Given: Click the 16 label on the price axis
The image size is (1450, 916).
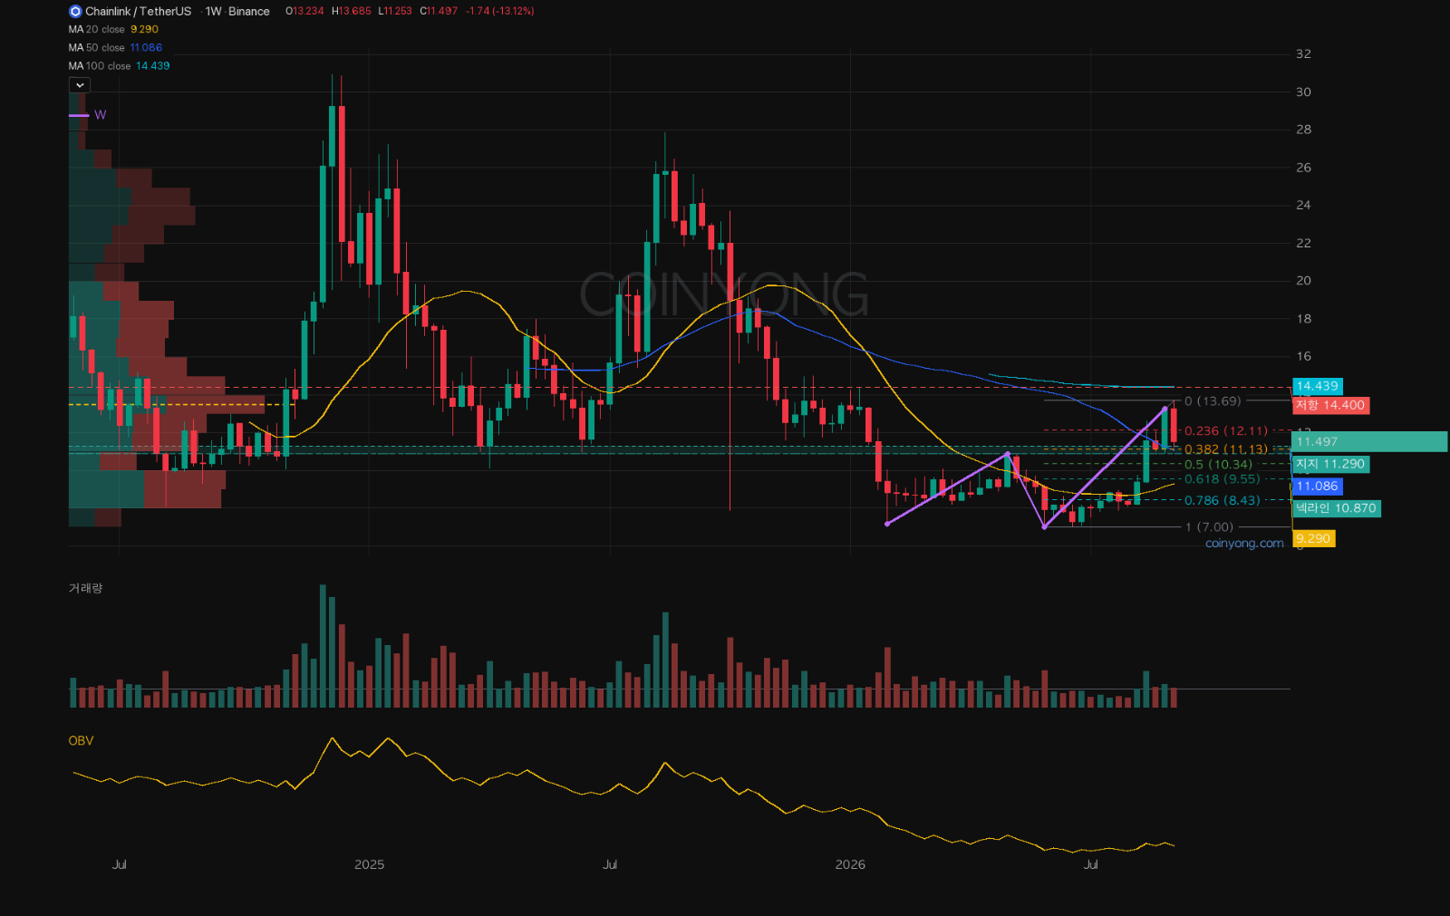Looking at the screenshot, I should pos(1303,357).
